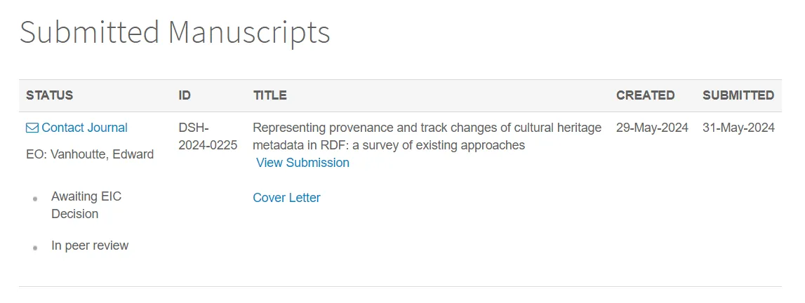Screen dimensions: 805x303
Task: Click the CREATED column header
Action: [645, 95]
